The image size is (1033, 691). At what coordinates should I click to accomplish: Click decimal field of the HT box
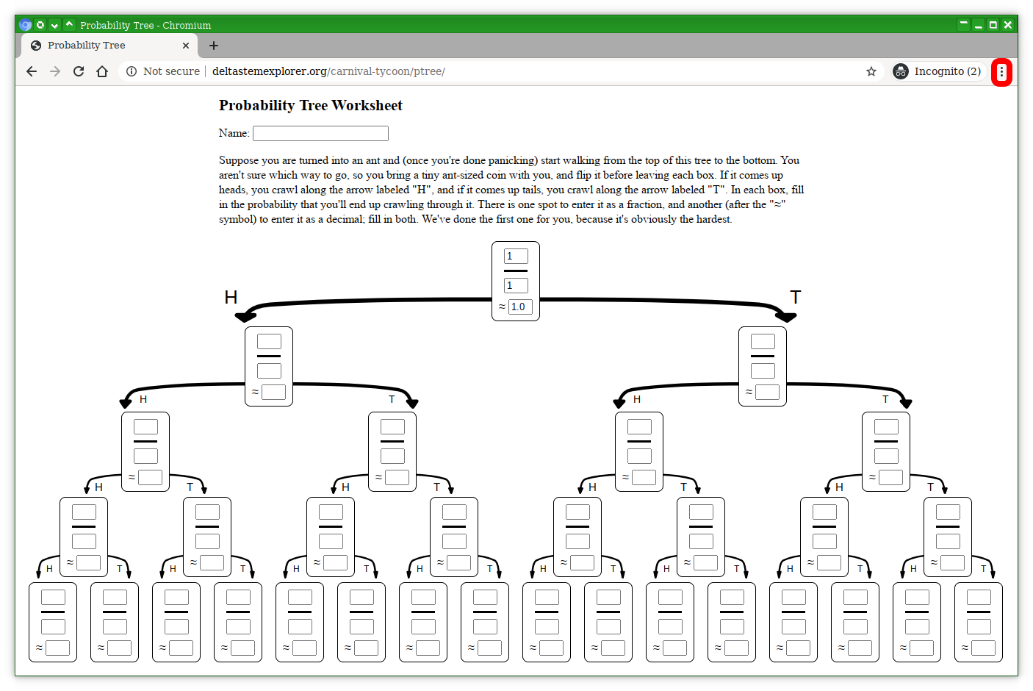[397, 477]
